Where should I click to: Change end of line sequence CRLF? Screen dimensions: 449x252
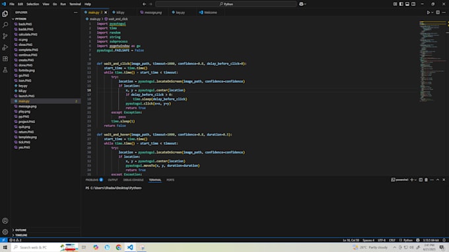pos(392,240)
